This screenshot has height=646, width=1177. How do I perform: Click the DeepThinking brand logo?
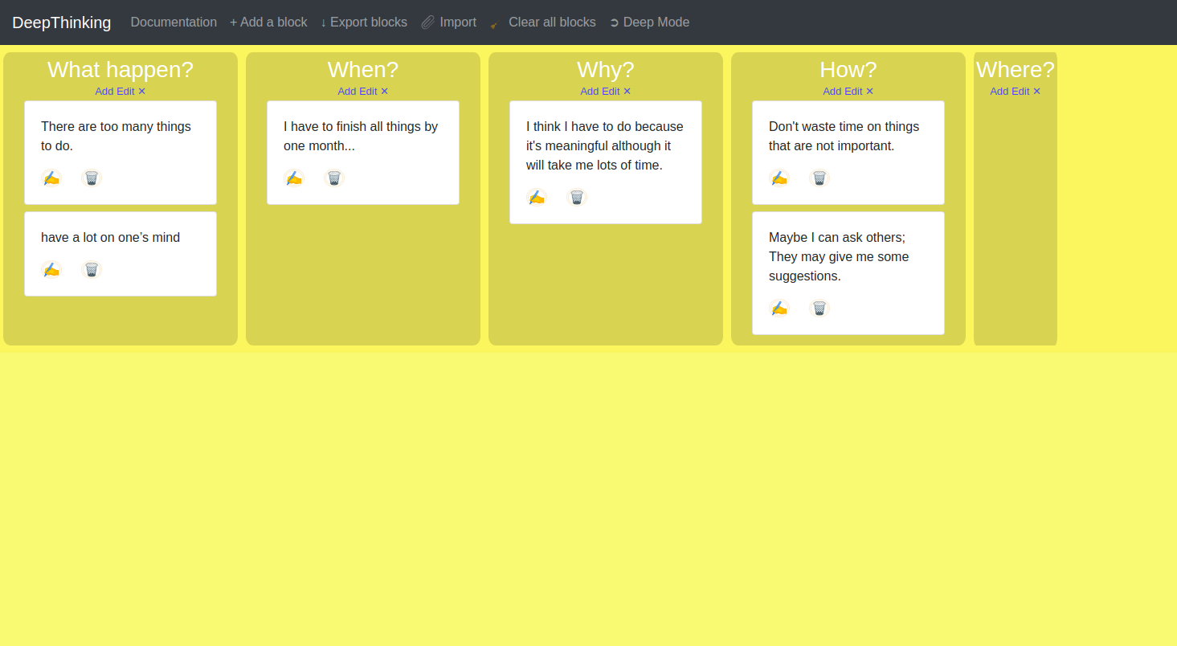(x=62, y=22)
